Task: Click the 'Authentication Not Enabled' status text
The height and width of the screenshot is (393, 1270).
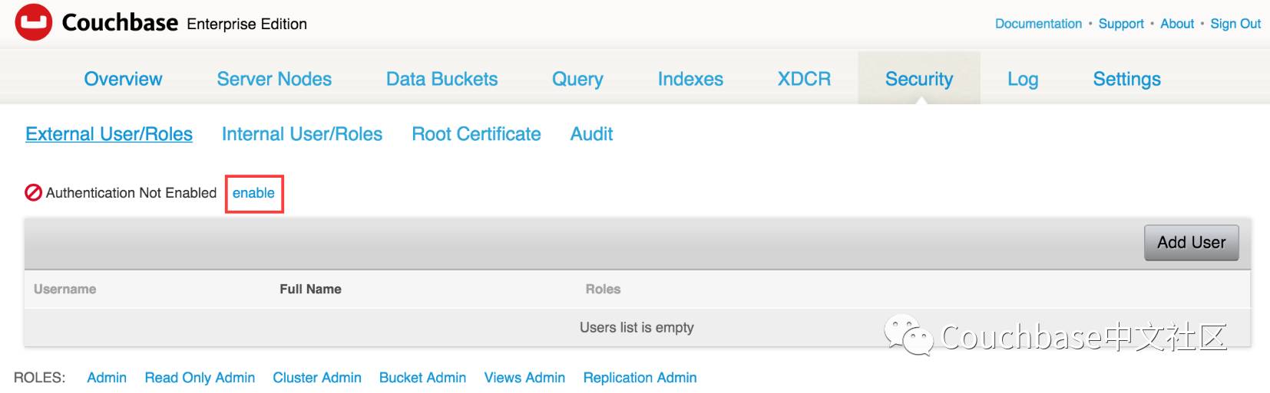Action: click(131, 193)
